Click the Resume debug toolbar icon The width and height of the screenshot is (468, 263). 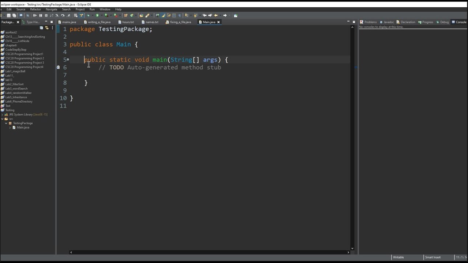pos(35,15)
